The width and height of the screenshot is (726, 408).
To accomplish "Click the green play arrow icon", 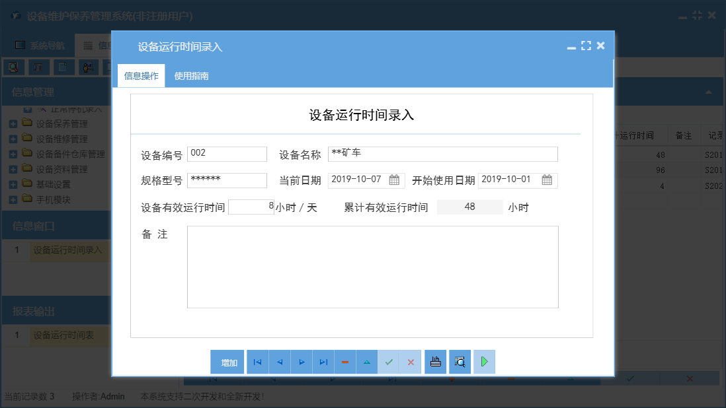I will coord(484,362).
